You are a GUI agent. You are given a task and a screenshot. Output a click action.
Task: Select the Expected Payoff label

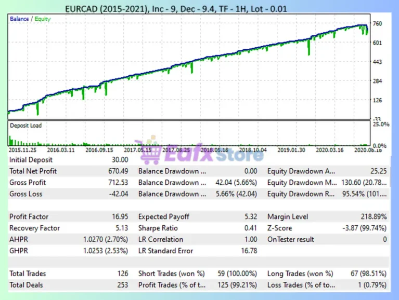(164, 217)
